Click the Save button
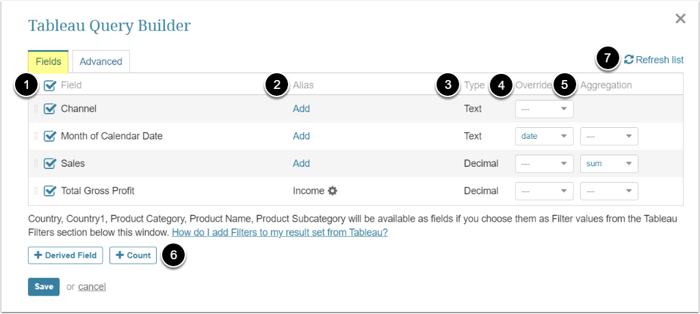Viewport: 700px width, 314px height. 44,287
